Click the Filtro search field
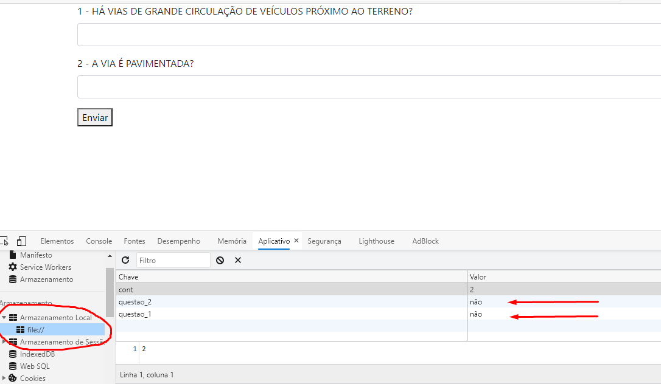 pos(173,260)
